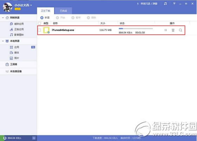Click the greyed 删除 delete button in toolbar

pyautogui.click(x=91, y=18)
